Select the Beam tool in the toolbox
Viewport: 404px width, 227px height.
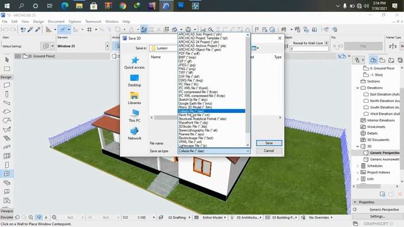click(7, 103)
